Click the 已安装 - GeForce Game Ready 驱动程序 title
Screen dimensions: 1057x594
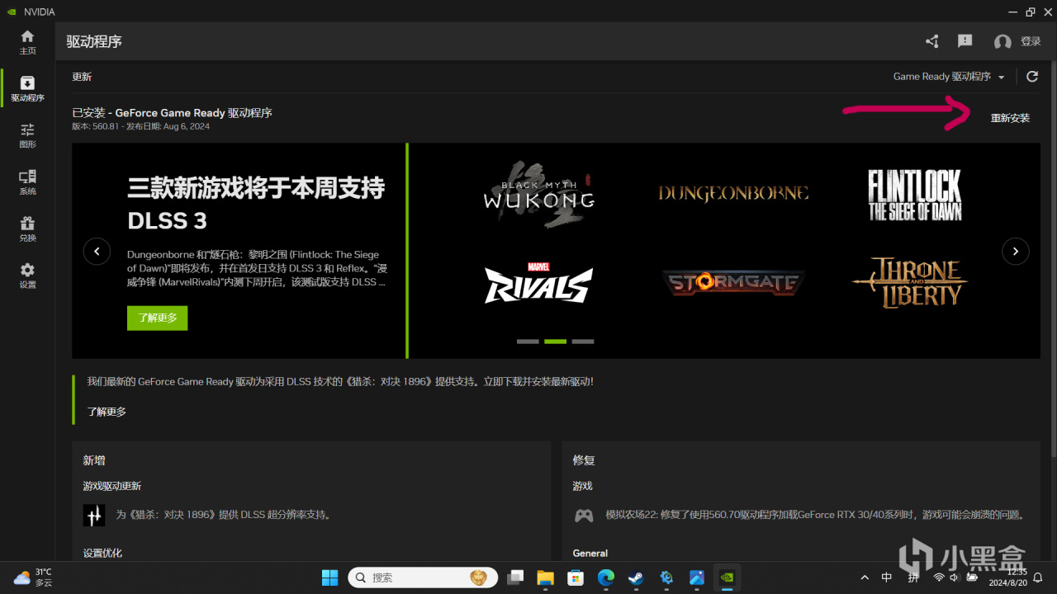coord(172,113)
